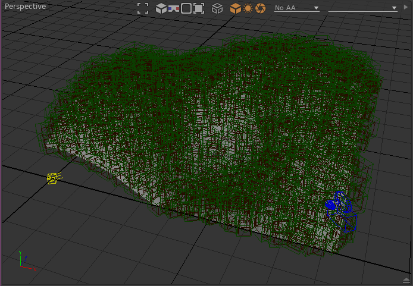413x286 pixels.
Task: Click the orange camera aperture icon
Action: 260,8
